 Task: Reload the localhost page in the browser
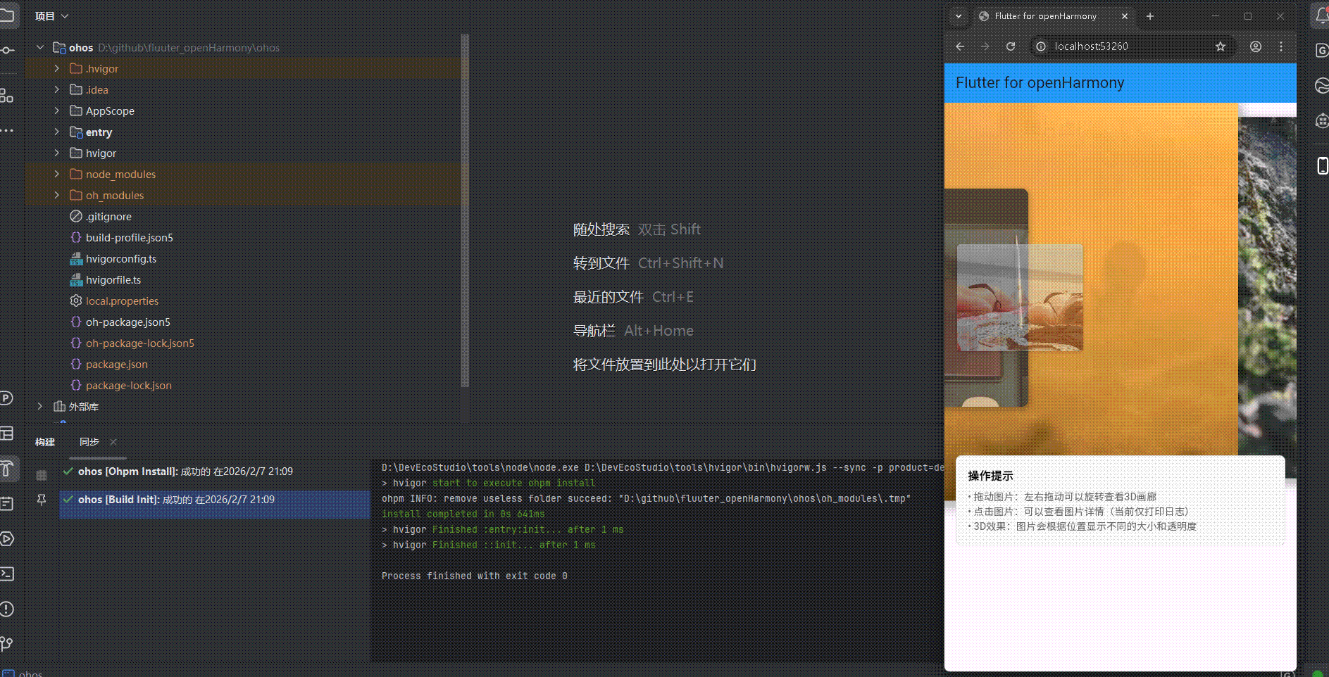(x=1011, y=46)
